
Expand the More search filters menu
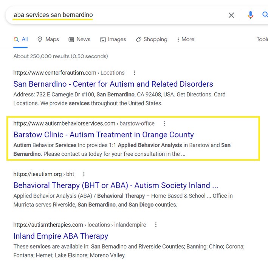[185, 39]
